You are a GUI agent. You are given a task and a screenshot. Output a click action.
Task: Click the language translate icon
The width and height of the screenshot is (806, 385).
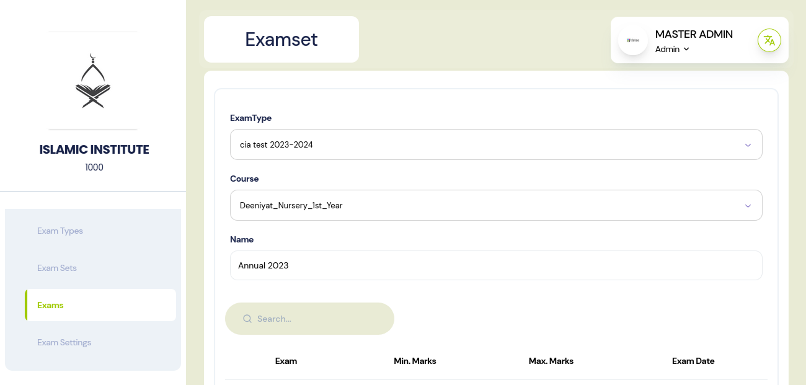[769, 40]
